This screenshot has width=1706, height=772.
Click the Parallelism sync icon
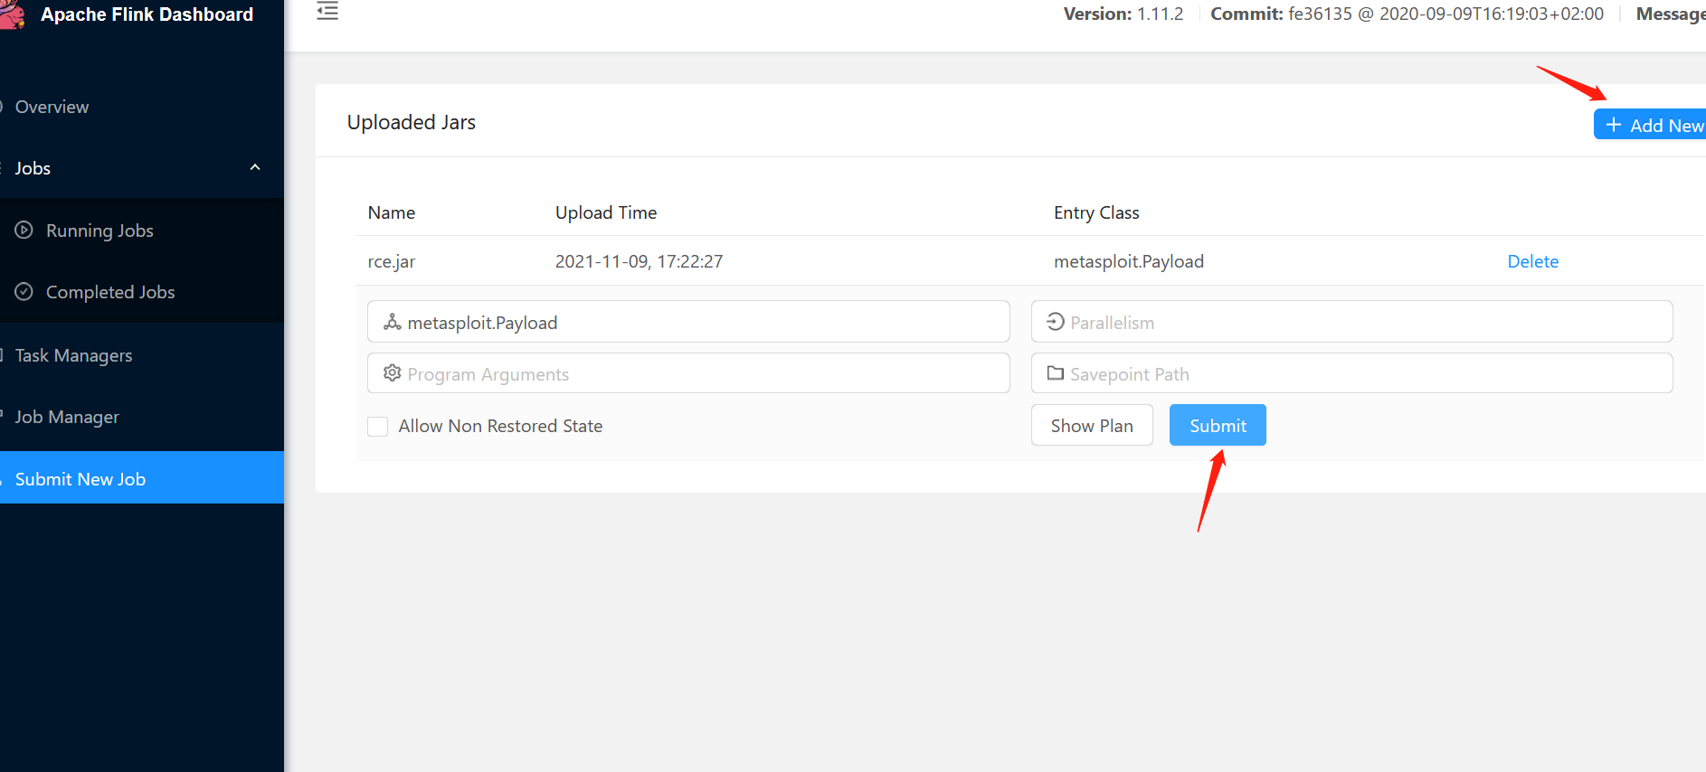(x=1056, y=322)
